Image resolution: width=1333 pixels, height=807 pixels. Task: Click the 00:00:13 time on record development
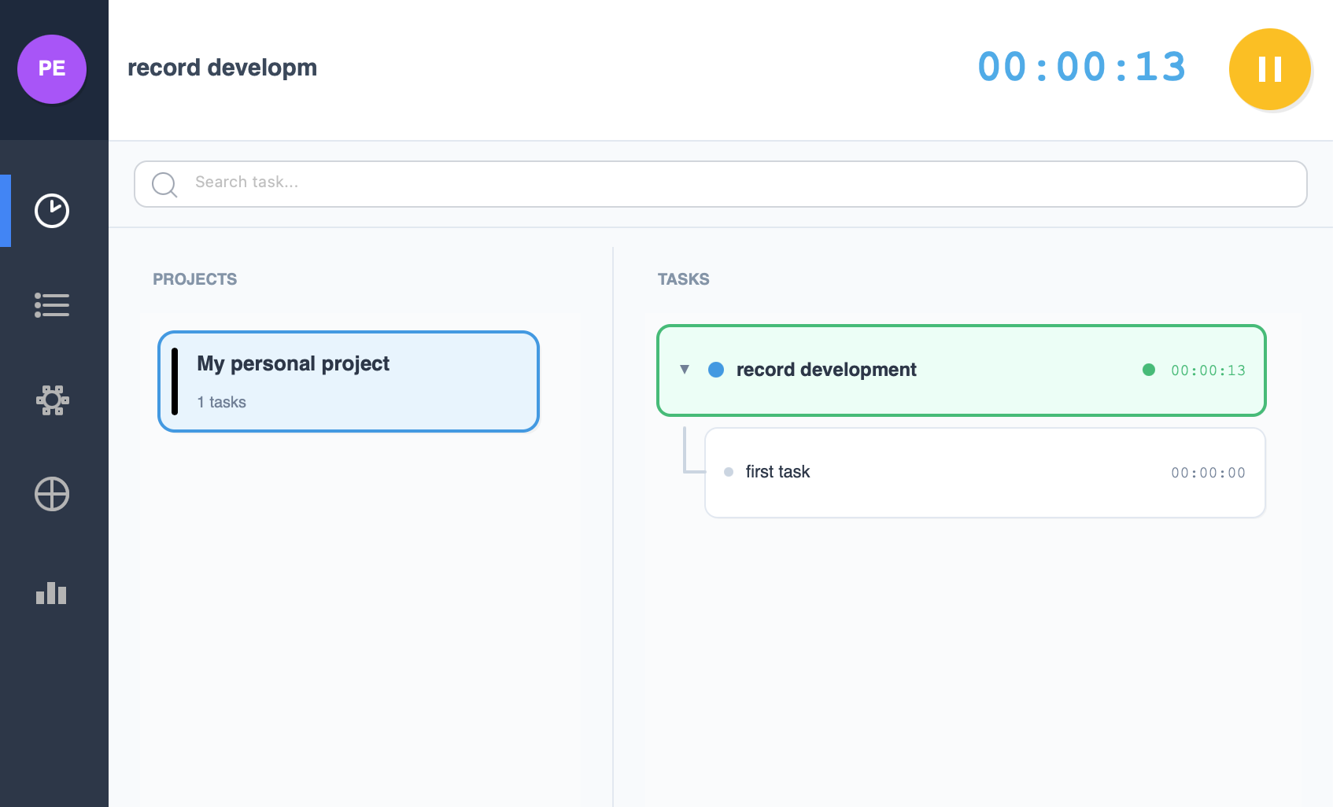pyautogui.click(x=1208, y=370)
